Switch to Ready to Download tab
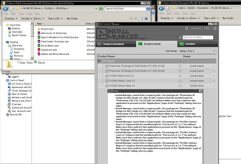The width and height of the screenshot is (241, 164). pyautogui.click(x=116, y=44)
